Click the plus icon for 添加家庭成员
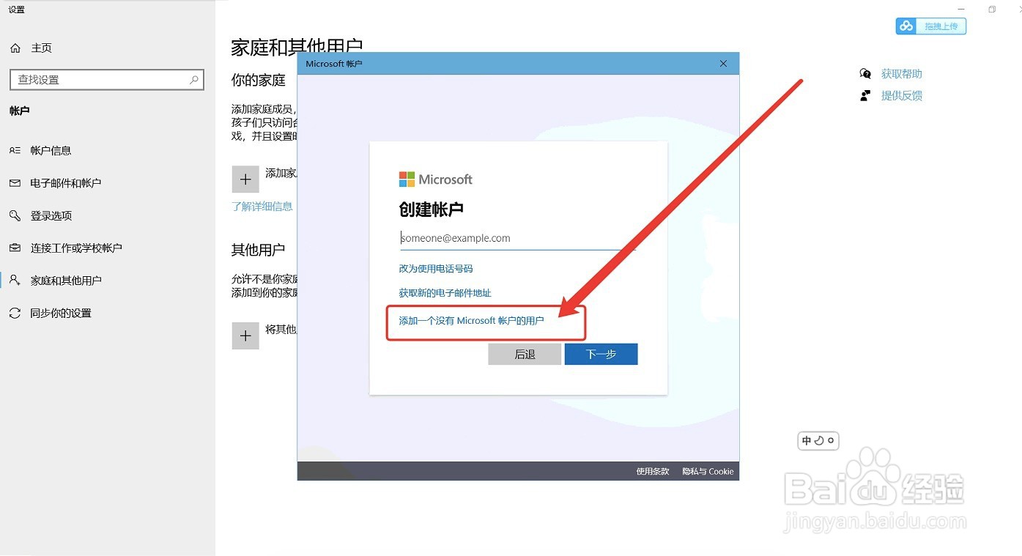 pos(245,179)
